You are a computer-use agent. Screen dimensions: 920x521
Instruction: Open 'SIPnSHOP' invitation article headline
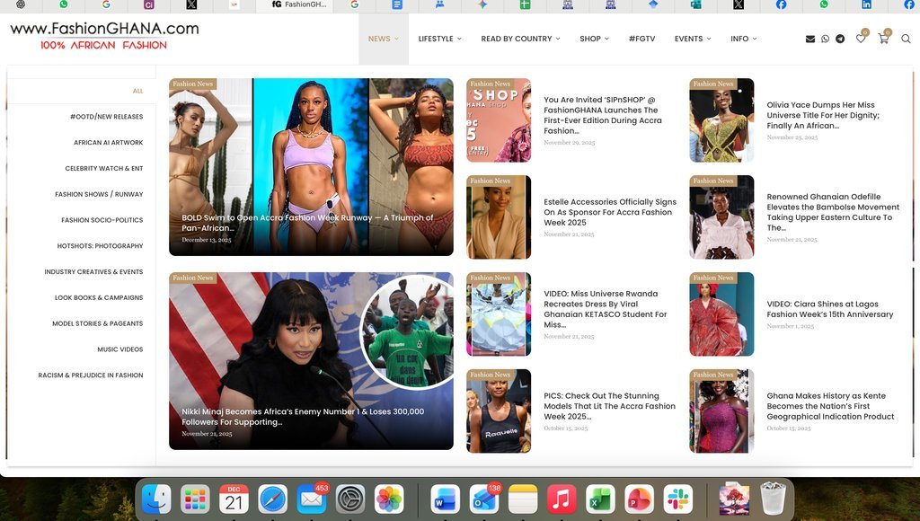603,115
